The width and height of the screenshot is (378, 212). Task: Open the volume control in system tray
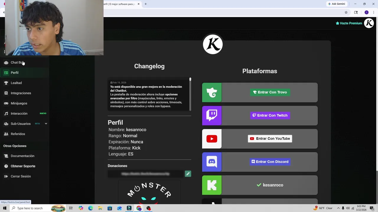coord(348,208)
